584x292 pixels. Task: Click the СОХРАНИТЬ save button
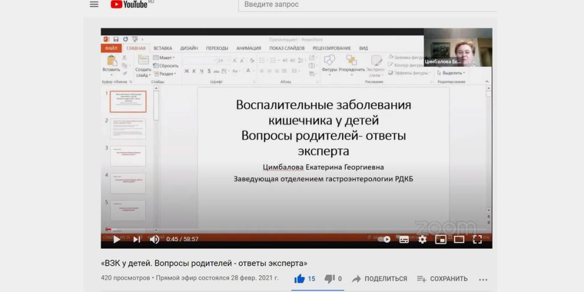[443, 279]
